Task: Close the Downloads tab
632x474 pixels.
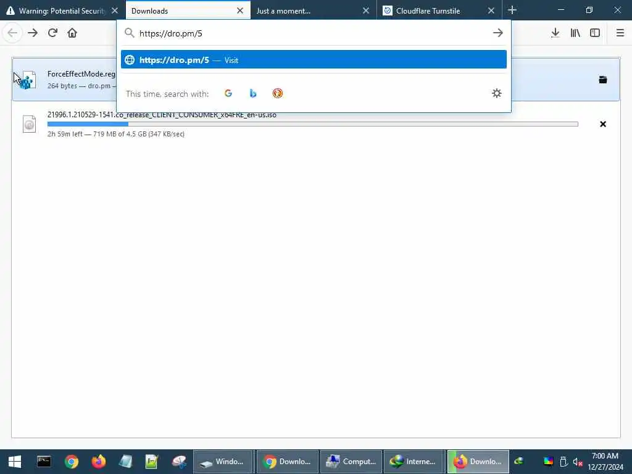Action: 240,10
